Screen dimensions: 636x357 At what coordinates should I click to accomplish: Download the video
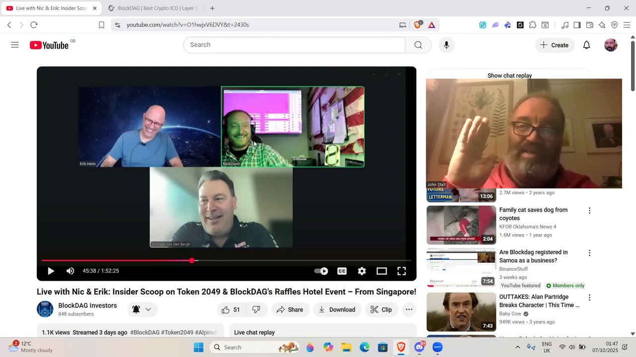337,309
